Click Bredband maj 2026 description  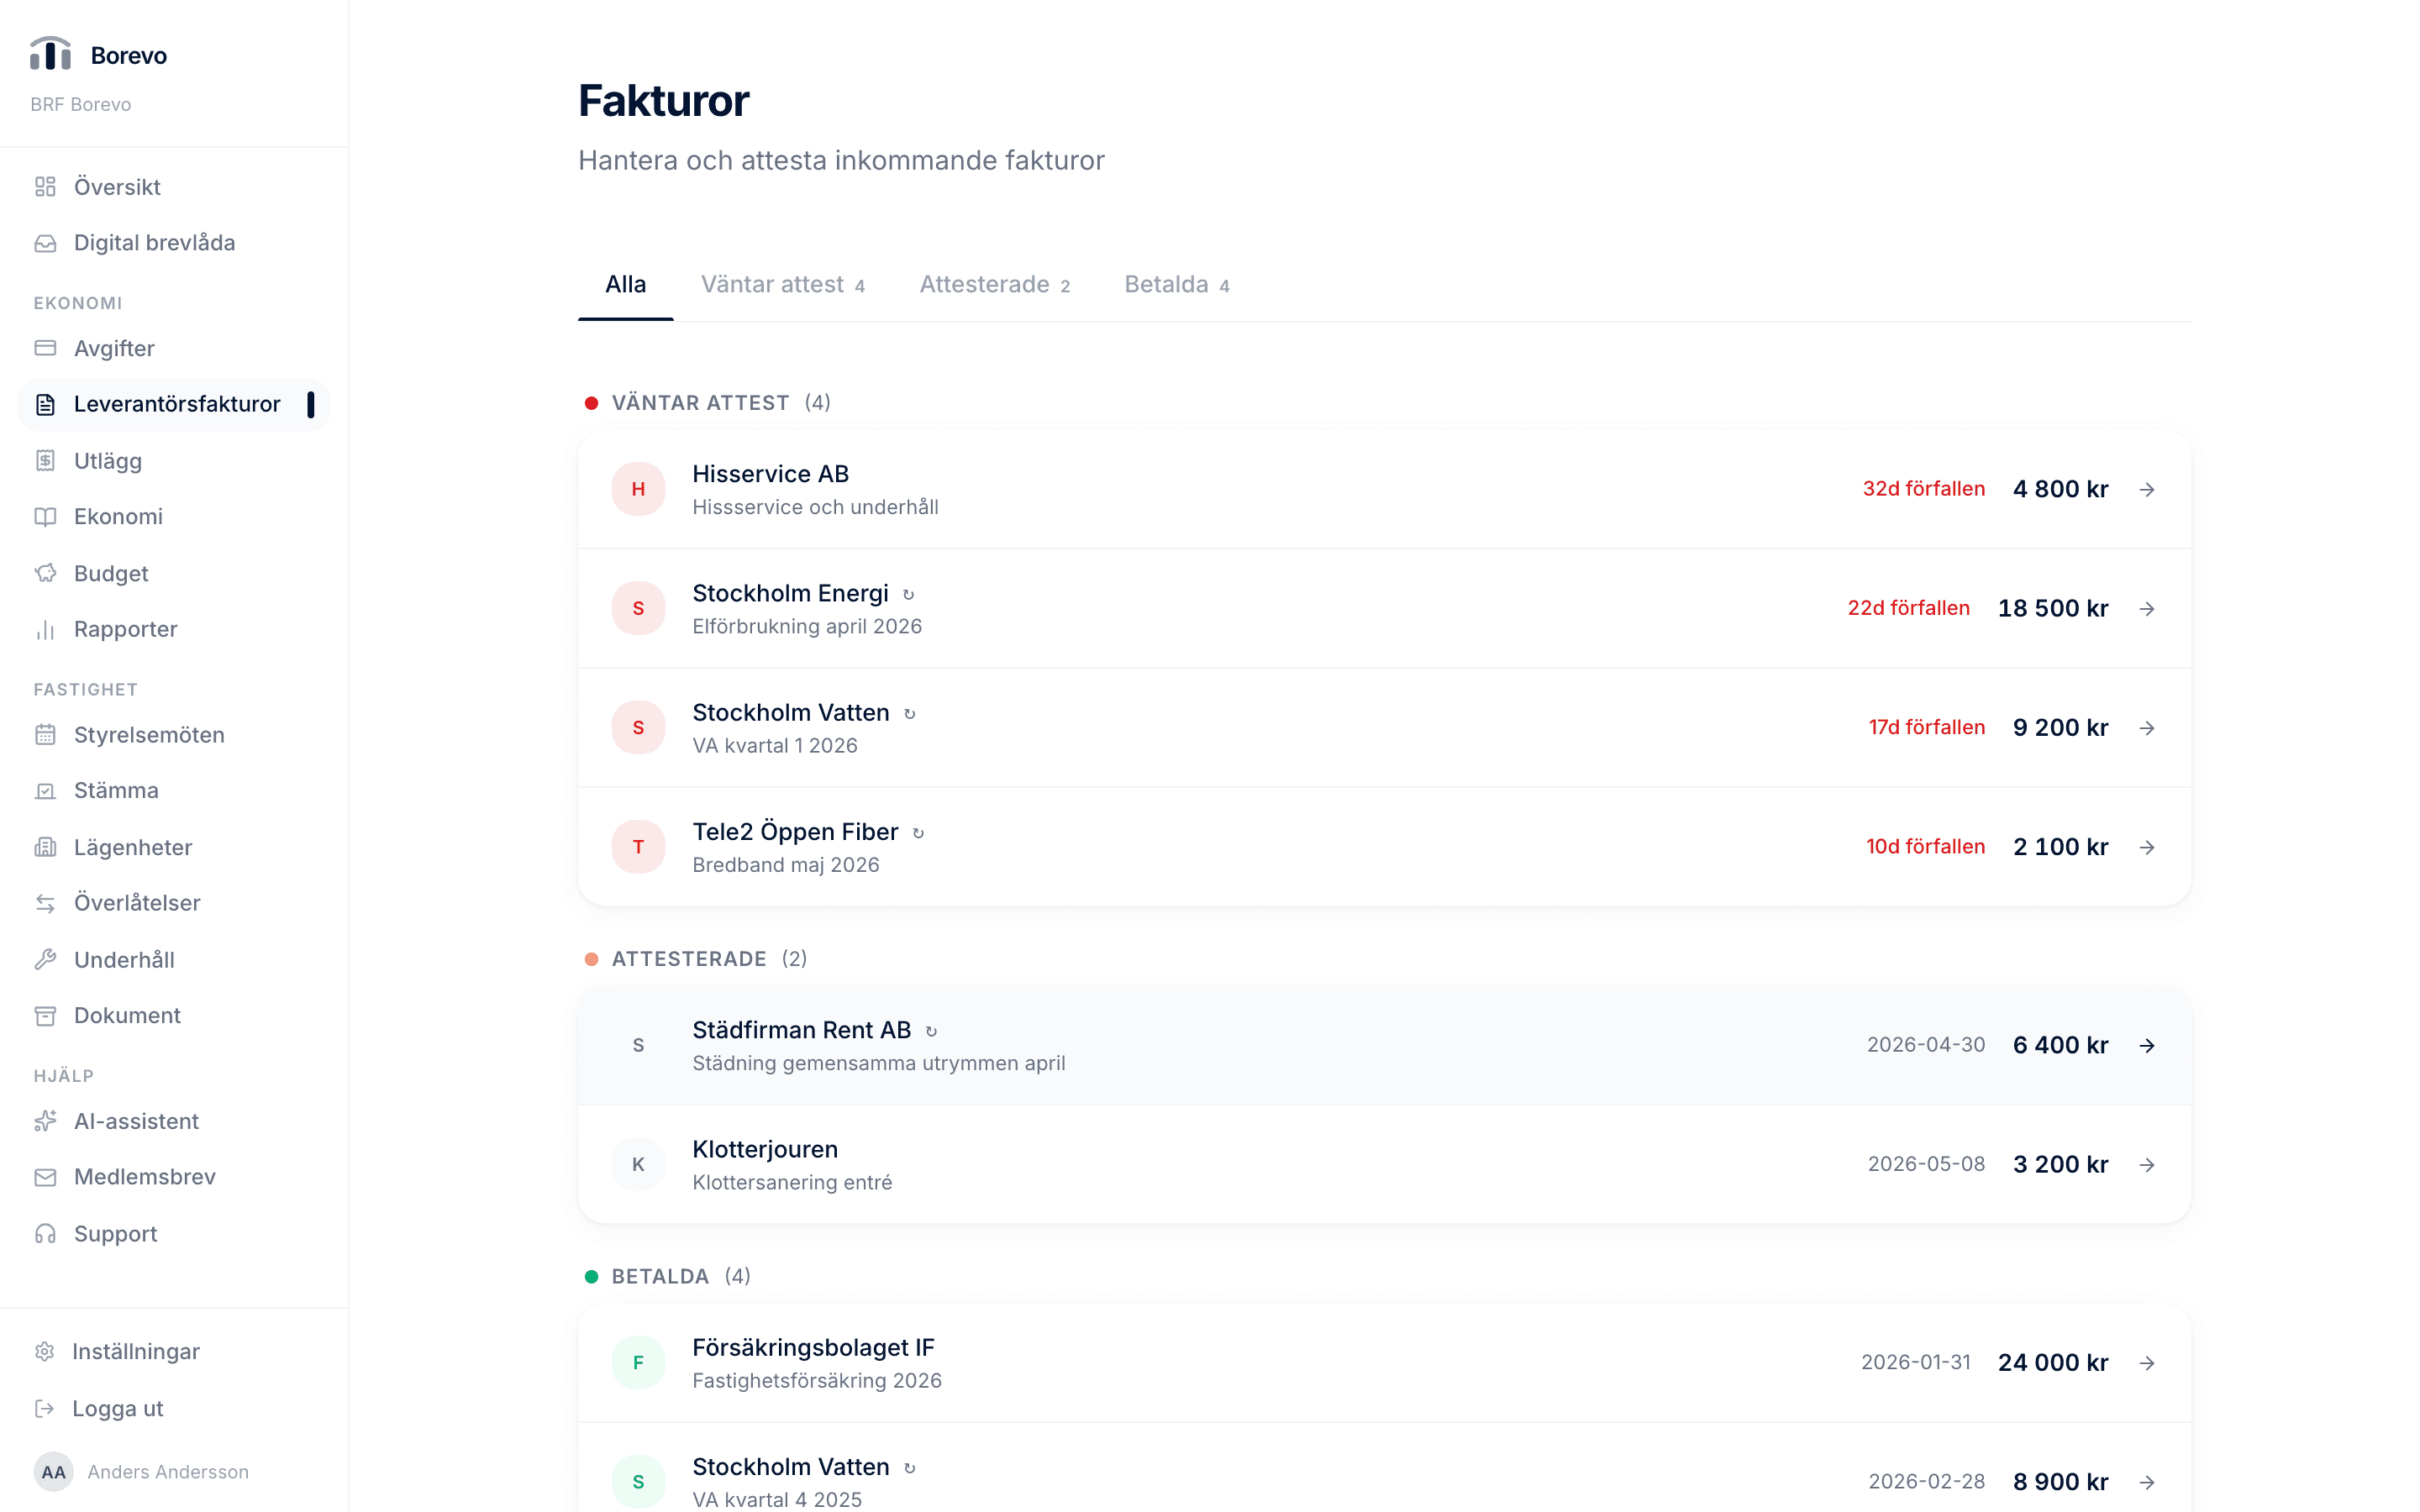tap(786, 865)
